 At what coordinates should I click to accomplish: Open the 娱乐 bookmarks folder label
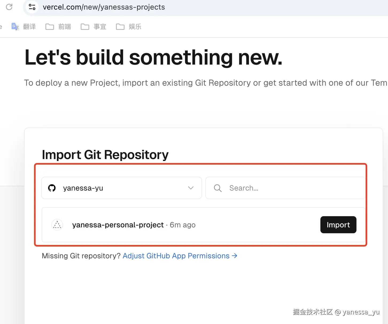click(135, 27)
